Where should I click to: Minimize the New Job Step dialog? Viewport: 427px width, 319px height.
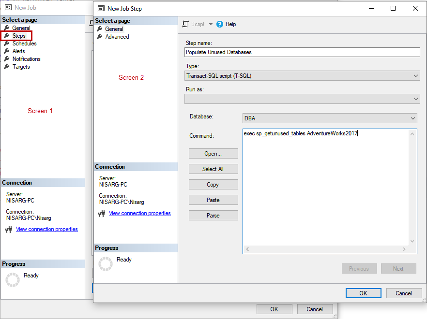(x=371, y=8)
